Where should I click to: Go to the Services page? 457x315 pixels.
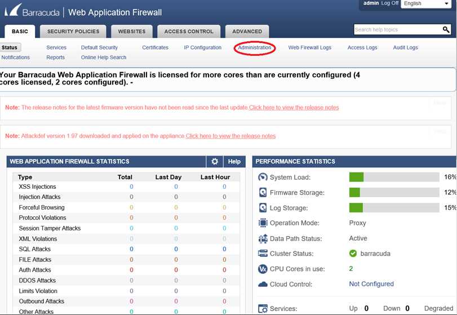point(56,47)
